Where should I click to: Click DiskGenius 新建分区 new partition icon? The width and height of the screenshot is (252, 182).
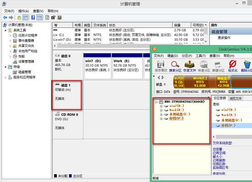coord(218,66)
